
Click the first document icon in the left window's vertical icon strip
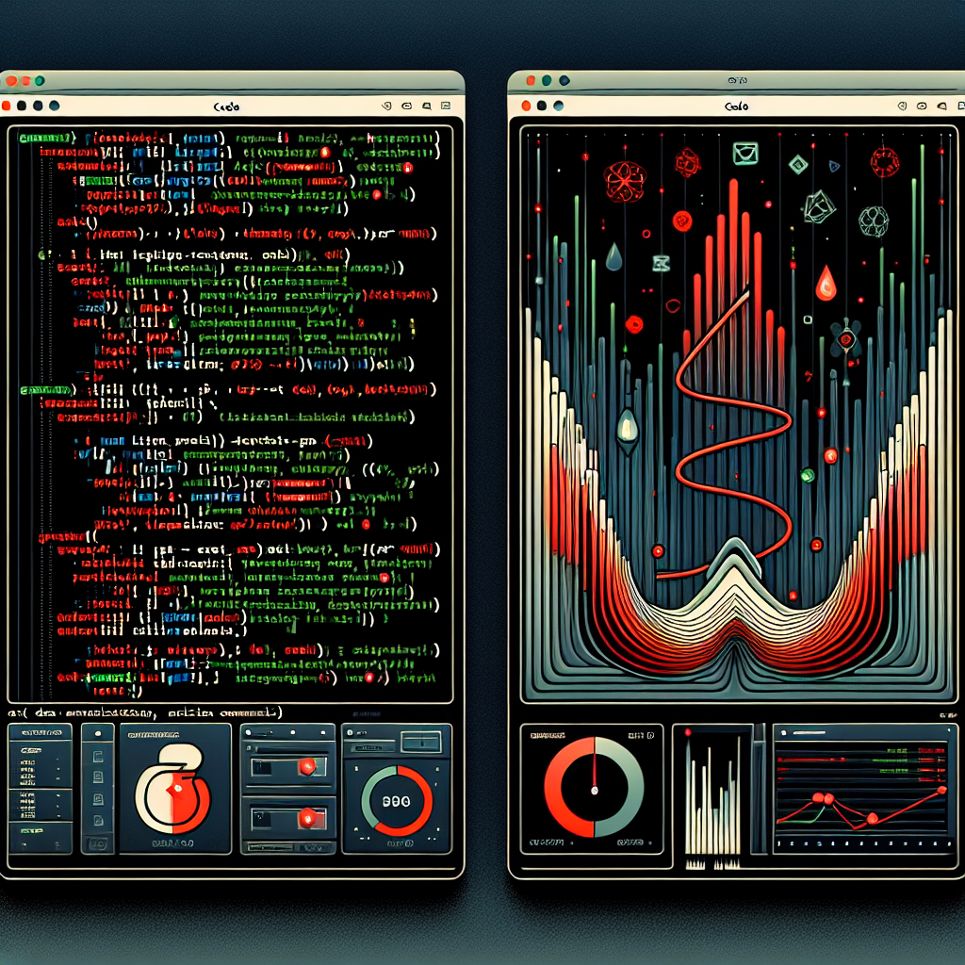(98, 755)
